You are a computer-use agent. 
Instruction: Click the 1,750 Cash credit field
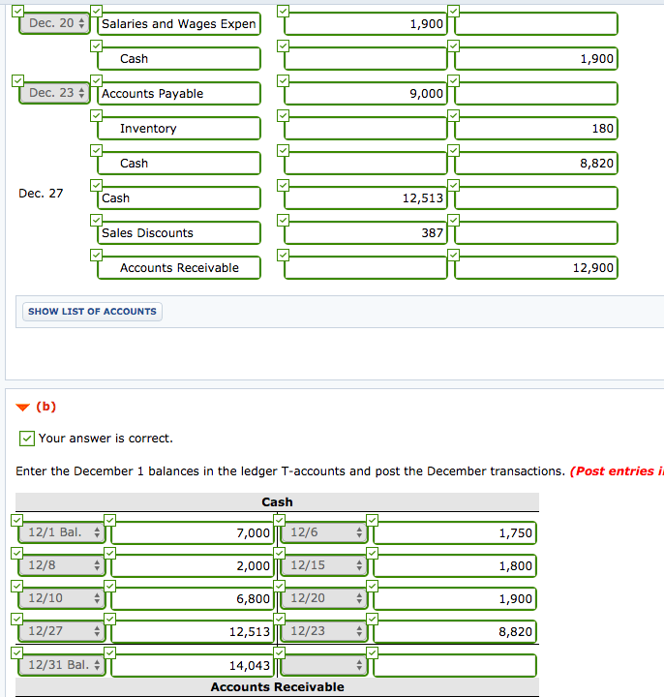(455, 532)
